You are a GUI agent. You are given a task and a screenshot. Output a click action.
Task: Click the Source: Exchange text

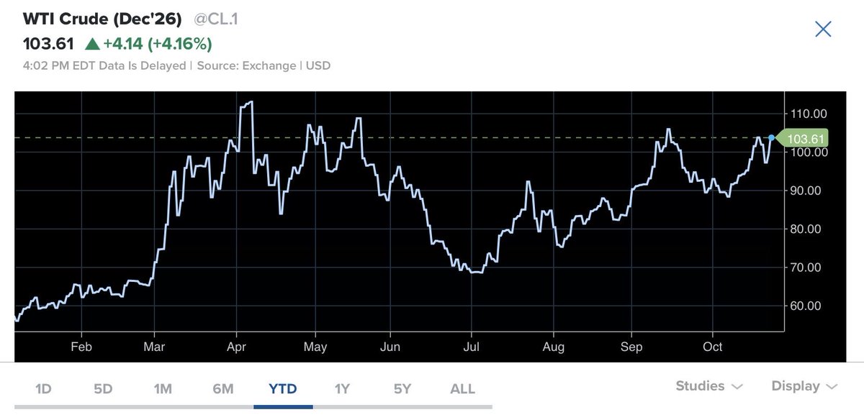246,65
